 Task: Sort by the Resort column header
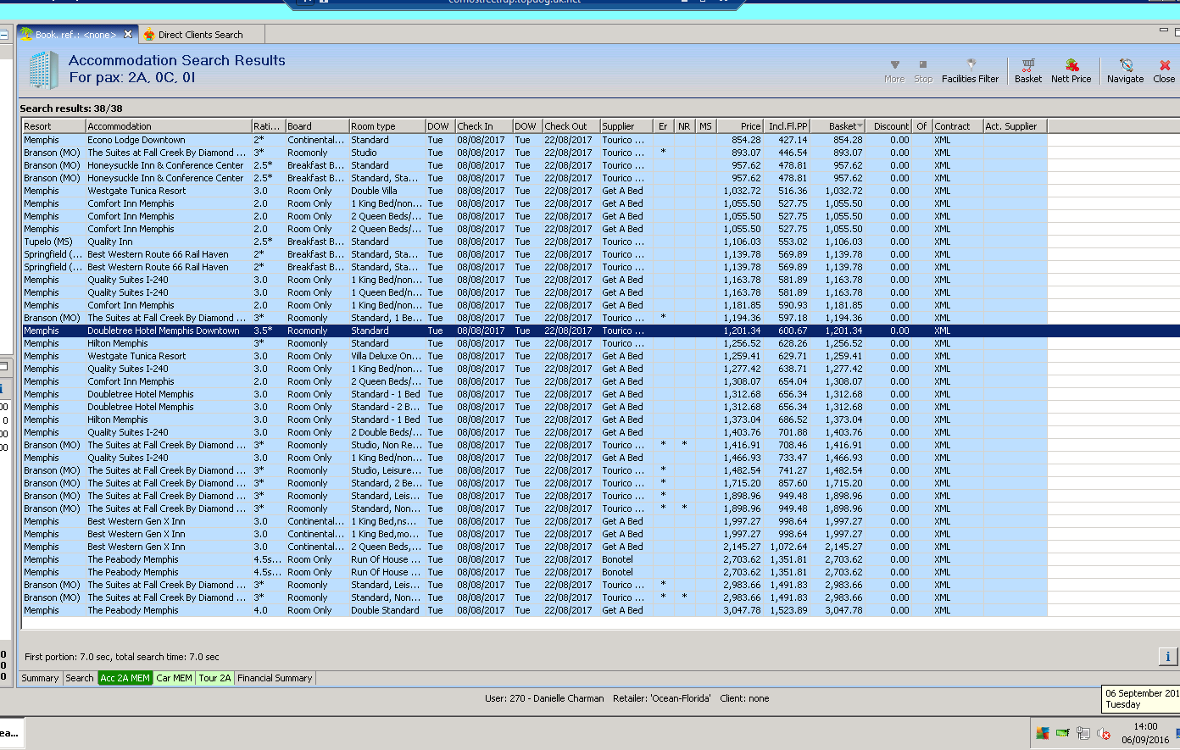click(53, 126)
